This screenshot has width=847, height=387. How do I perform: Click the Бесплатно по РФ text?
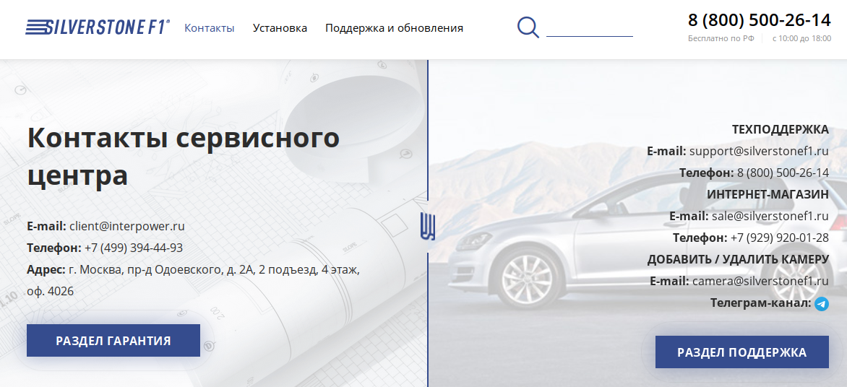click(x=721, y=39)
